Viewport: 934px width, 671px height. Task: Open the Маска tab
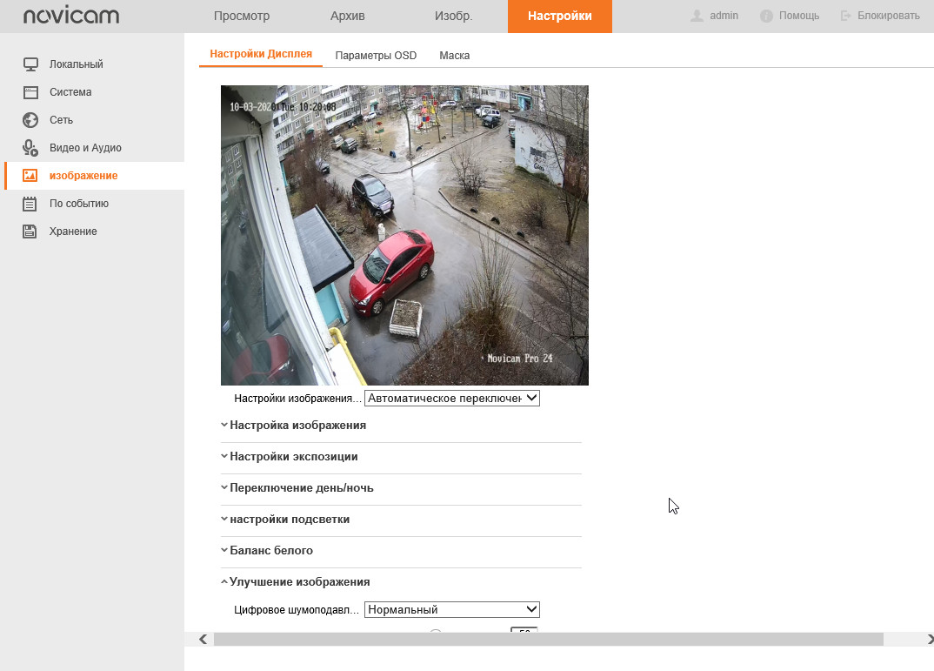click(x=455, y=56)
